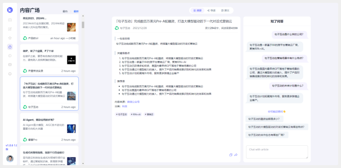Screen dimensions: 341x168
Task: Click the user avatar at sidebar bottom
Action: tap(10, 159)
